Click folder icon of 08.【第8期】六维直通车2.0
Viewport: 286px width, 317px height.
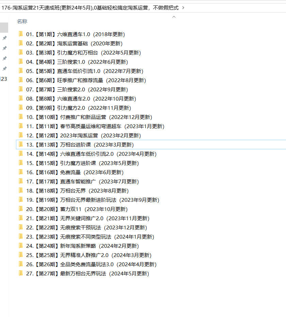coord(21,98)
